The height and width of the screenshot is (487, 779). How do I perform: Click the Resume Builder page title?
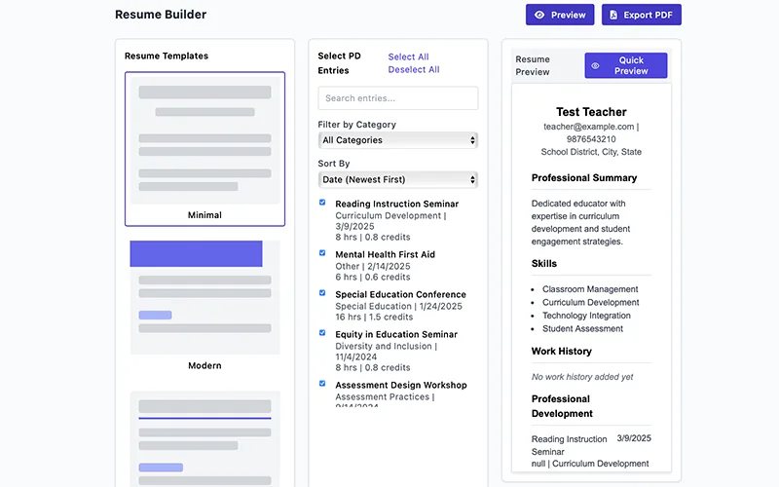coord(161,15)
